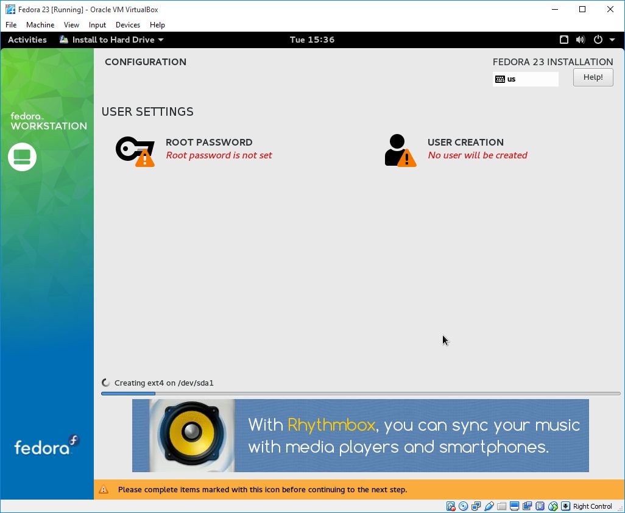
Task: Open Root Password key icon
Action: coord(135,151)
